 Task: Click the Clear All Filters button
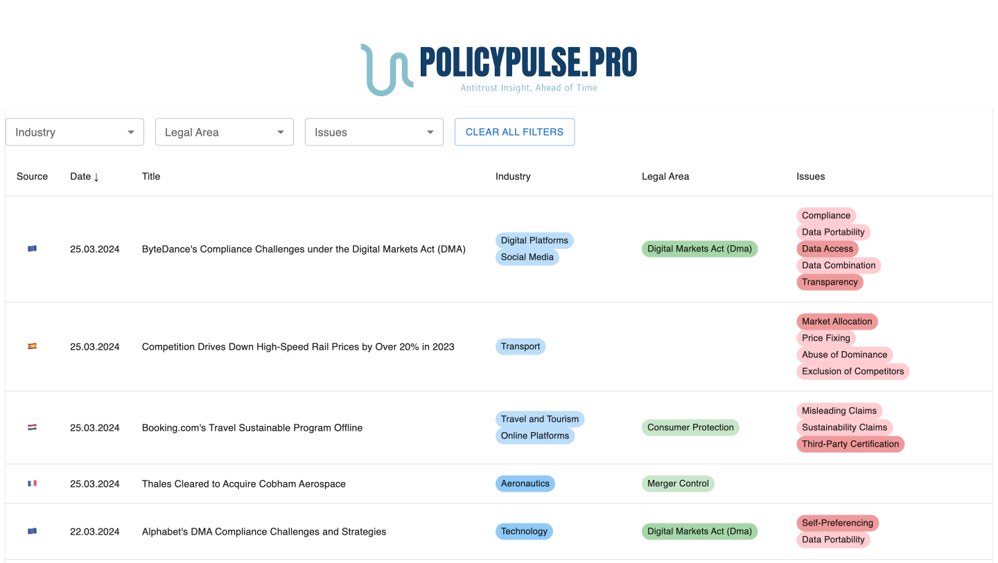pyautogui.click(x=514, y=132)
